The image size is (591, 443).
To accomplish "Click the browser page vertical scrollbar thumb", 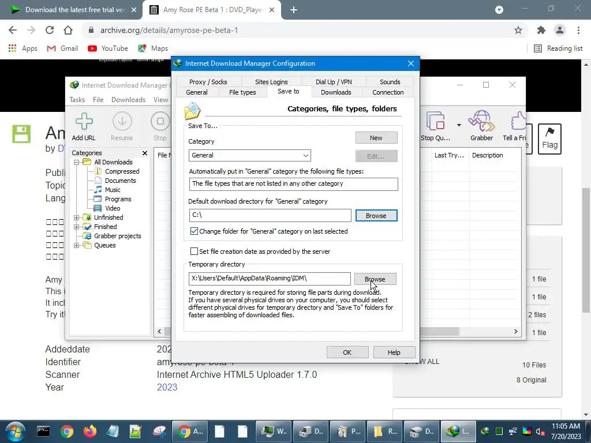I will [x=586, y=249].
